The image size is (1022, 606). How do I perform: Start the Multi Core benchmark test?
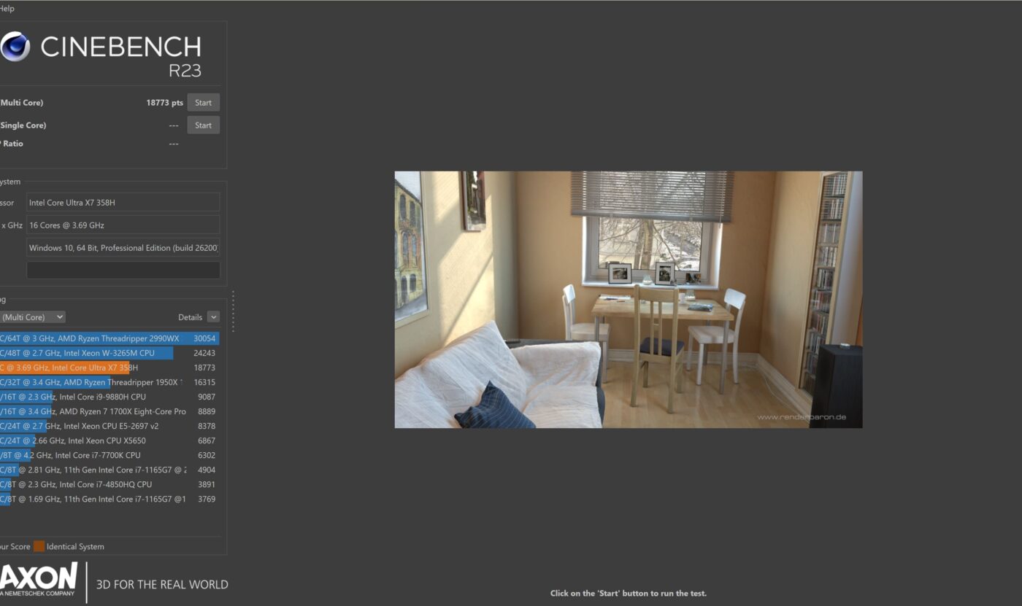coord(203,103)
